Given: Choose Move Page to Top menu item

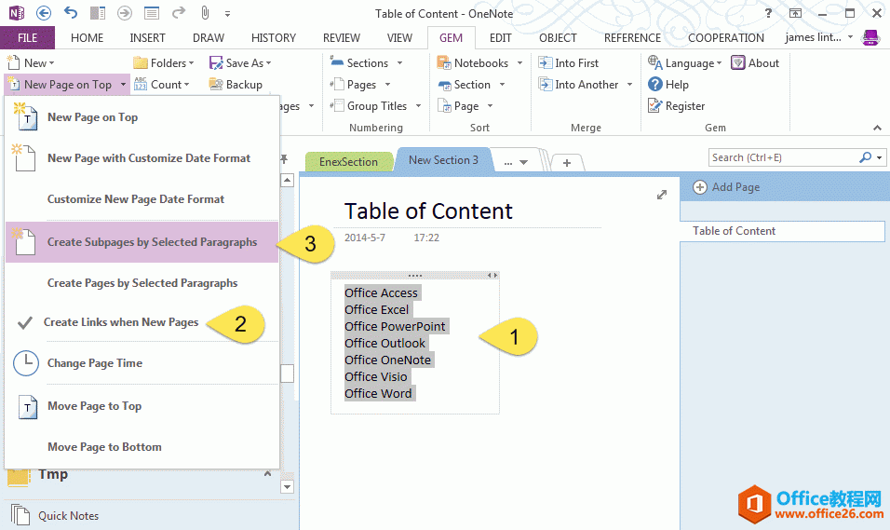Looking at the screenshot, I should click(94, 406).
